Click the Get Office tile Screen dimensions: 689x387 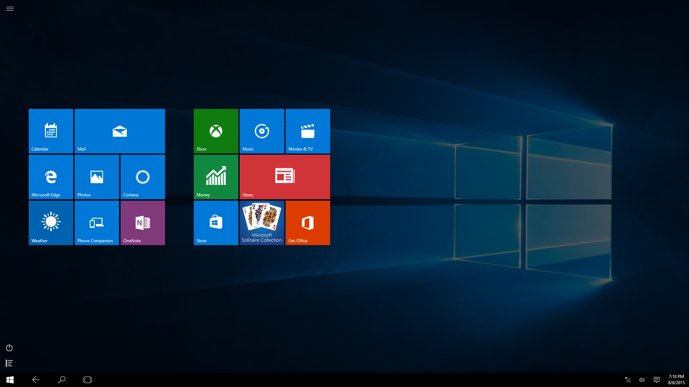click(308, 223)
